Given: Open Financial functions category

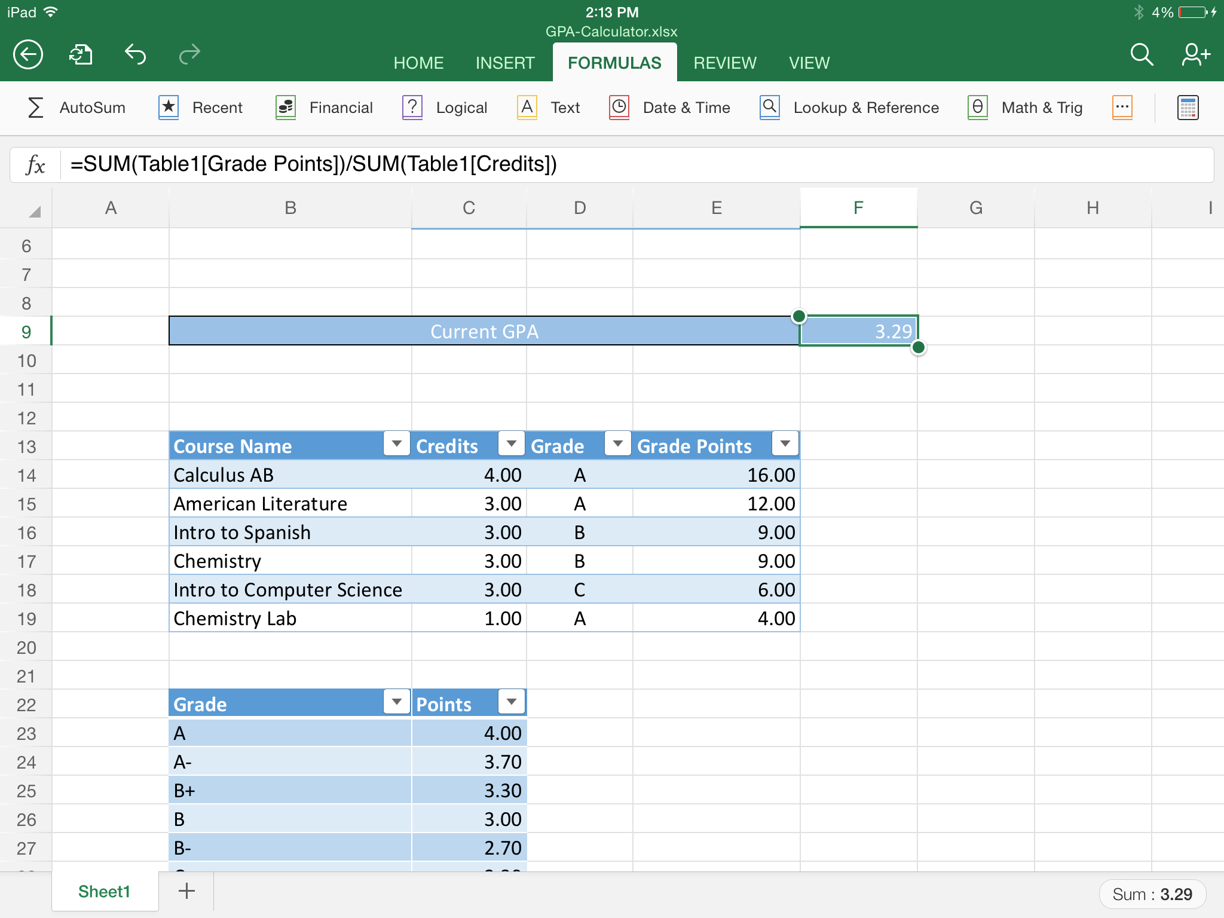Looking at the screenshot, I should pos(325,108).
